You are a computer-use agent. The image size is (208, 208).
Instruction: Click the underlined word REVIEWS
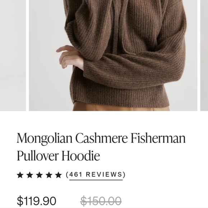pos(104,174)
